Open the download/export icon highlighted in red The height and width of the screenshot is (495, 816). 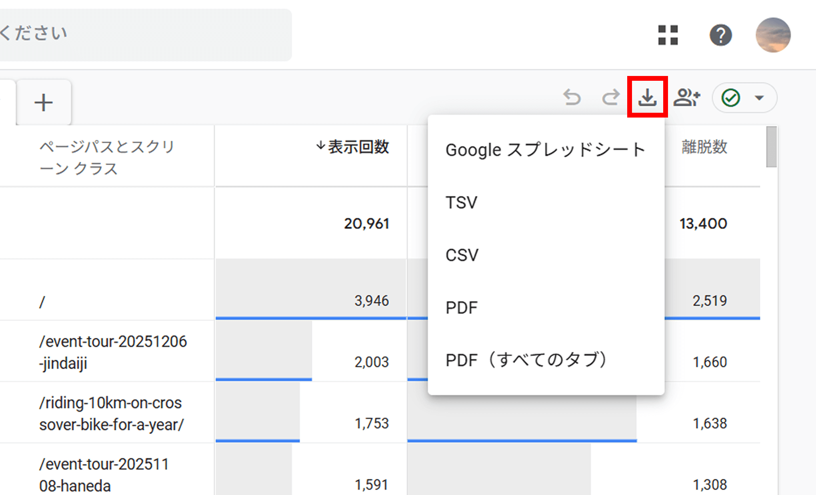(648, 98)
